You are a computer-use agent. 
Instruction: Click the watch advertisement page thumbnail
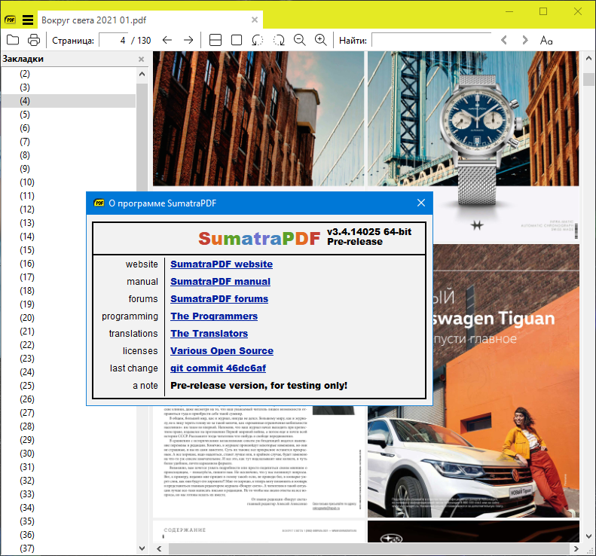[x=473, y=147]
